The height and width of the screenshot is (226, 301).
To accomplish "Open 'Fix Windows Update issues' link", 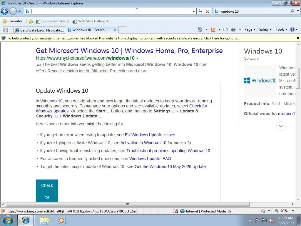I will 150,135.
